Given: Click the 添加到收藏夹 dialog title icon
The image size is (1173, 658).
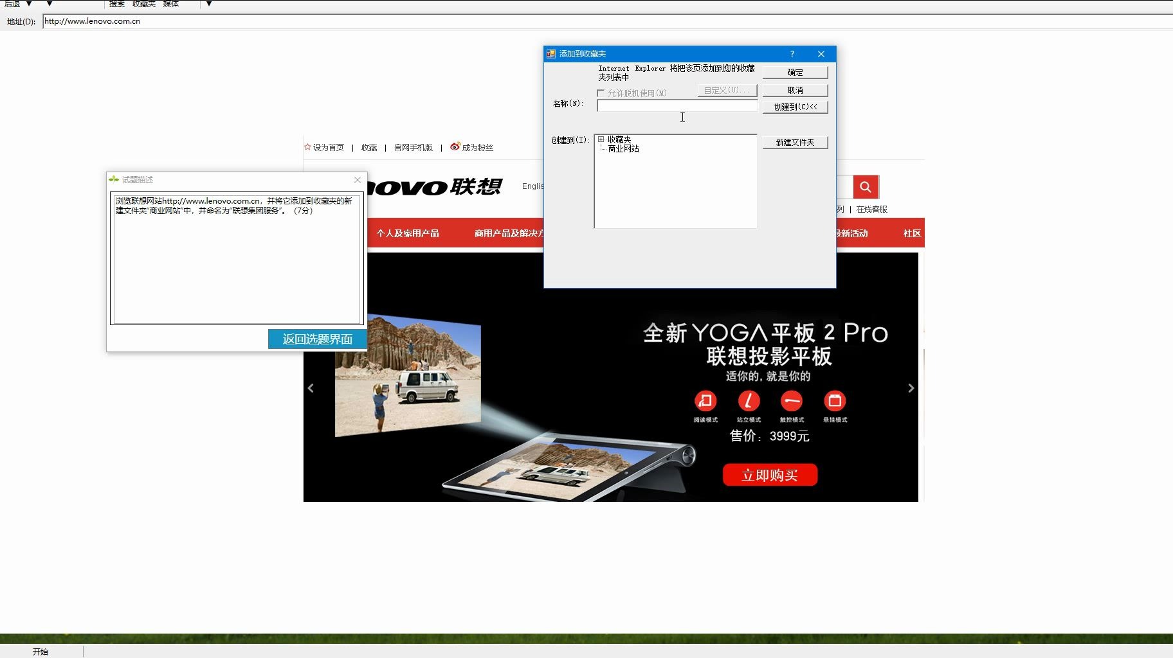Looking at the screenshot, I should pyautogui.click(x=551, y=54).
